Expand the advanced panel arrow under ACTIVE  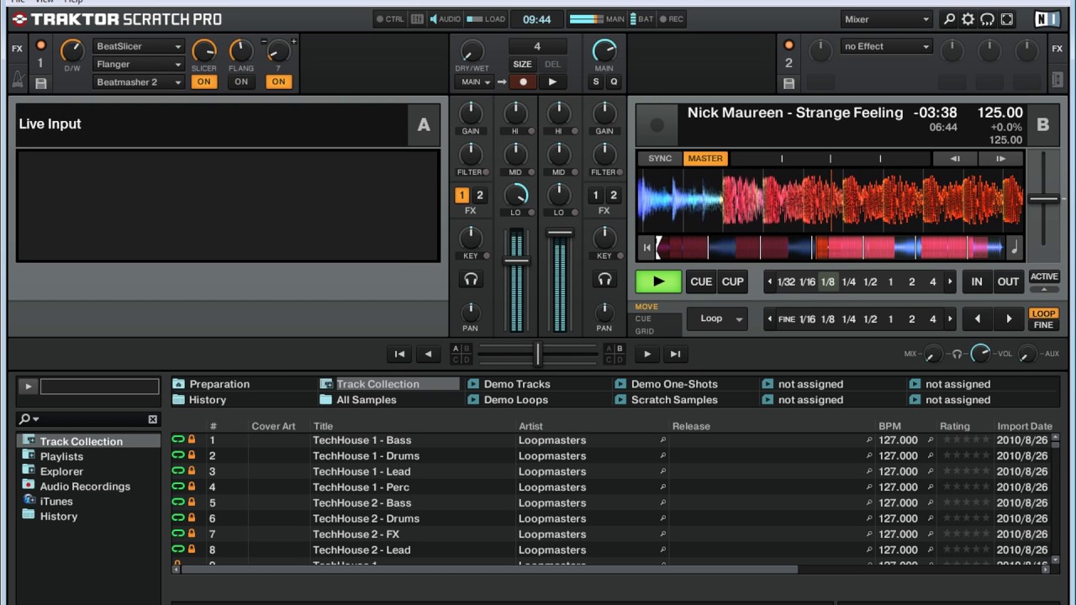(x=1044, y=290)
